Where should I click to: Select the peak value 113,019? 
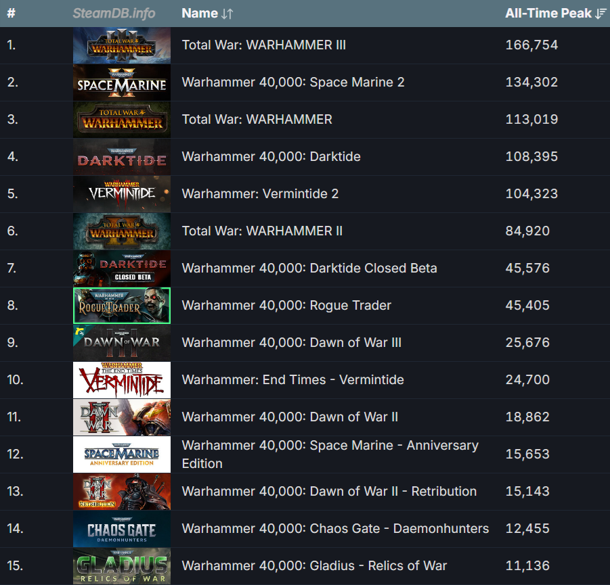pos(531,119)
